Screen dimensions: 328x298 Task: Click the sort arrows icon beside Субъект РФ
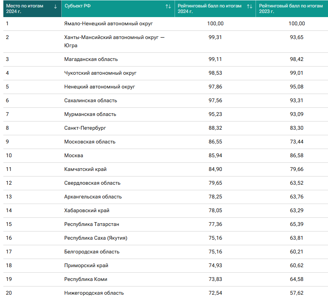tap(168, 6)
